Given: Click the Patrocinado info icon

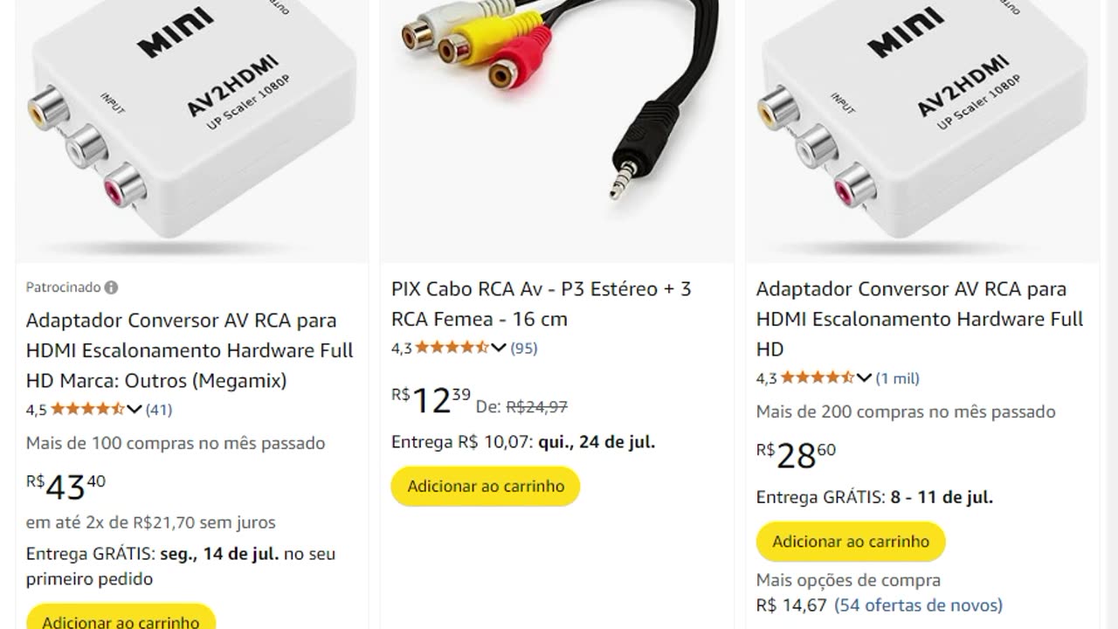Looking at the screenshot, I should pyautogui.click(x=111, y=287).
